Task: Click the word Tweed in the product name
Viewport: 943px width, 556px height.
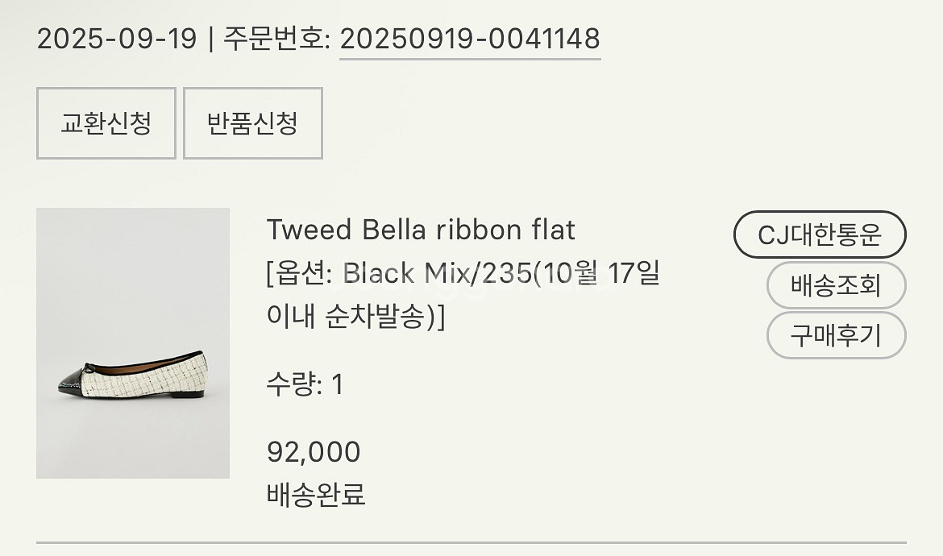Action: [309, 230]
